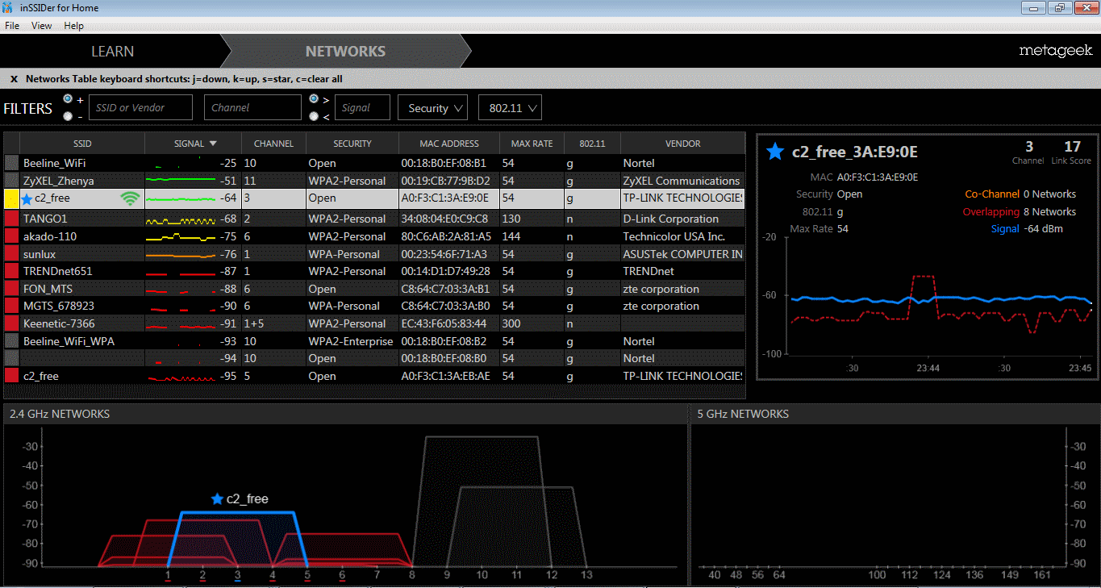Click the Overlapping 8 Networks label
This screenshot has height=588, width=1101.
1020,211
